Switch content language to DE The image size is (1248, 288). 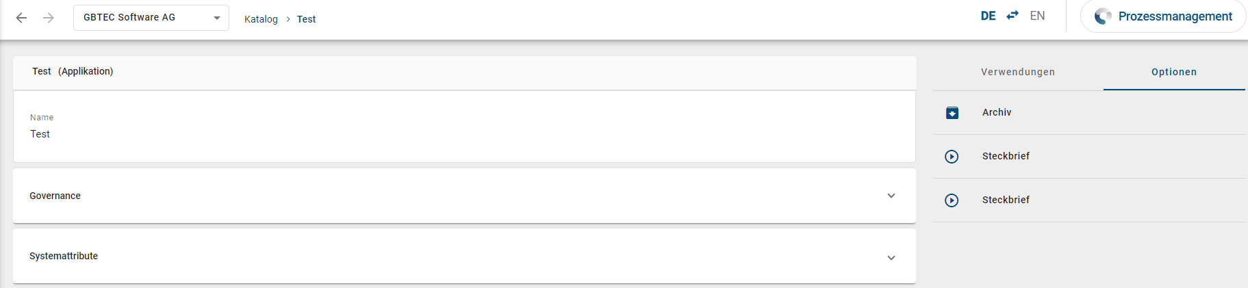pyautogui.click(x=988, y=16)
